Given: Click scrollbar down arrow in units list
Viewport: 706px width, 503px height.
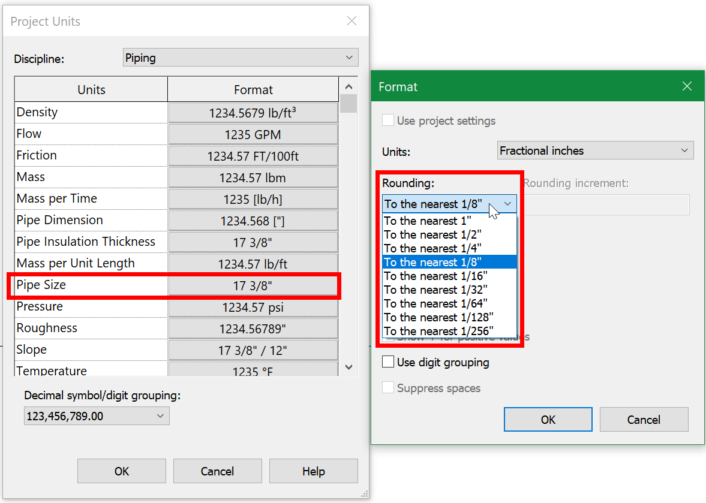Looking at the screenshot, I should (x=349, y=367).
